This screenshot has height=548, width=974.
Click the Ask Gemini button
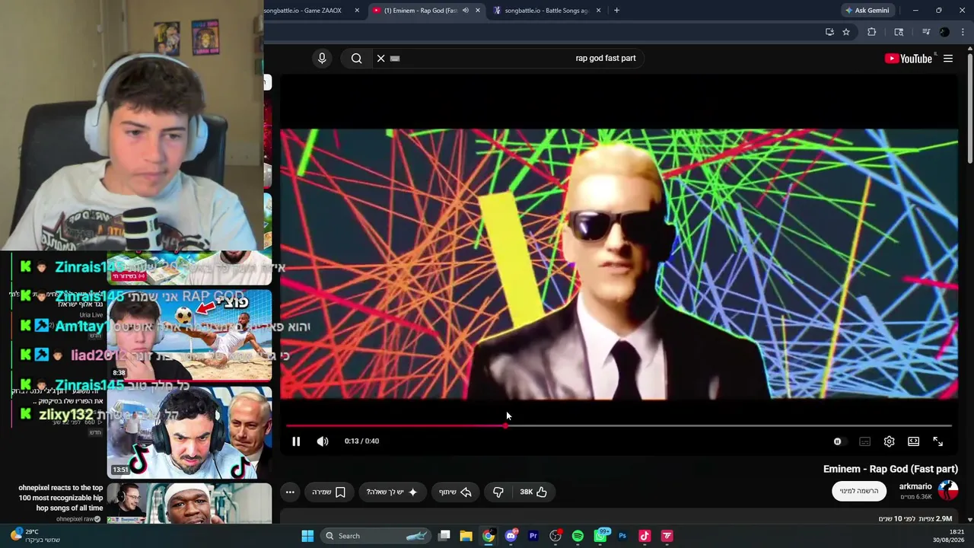(867, 11)
